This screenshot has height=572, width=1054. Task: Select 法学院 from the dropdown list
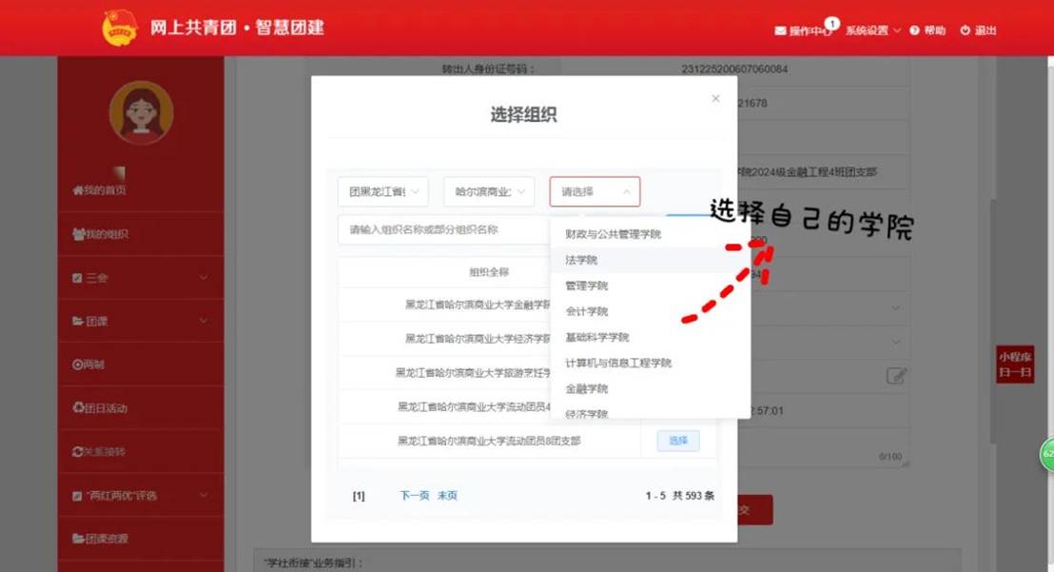(x=581, y=260)
